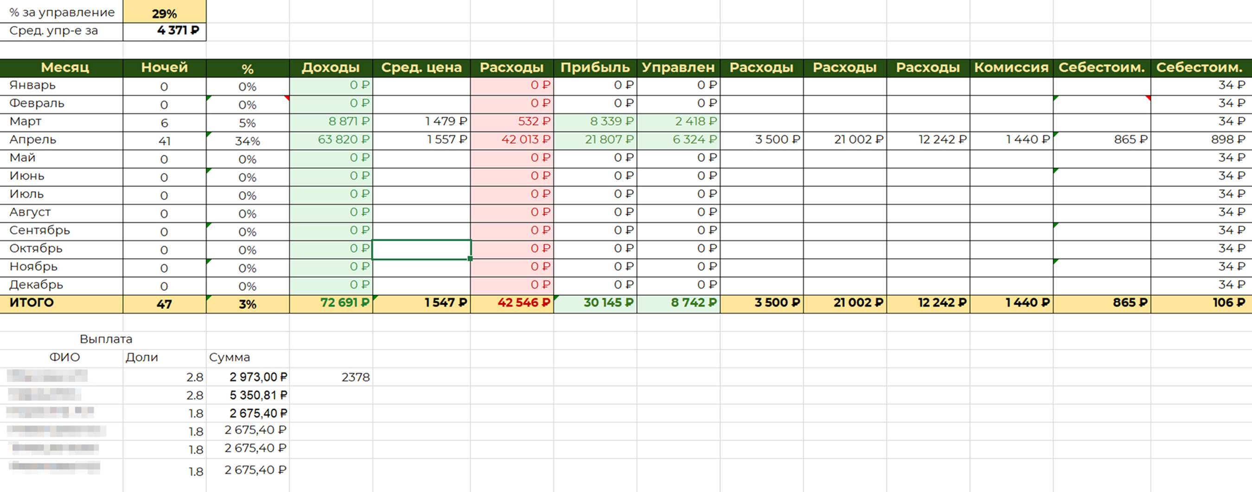Click April cost 865 ₽ cell
The height and width of the screenshot is (492, 1252).
point(1102,141)
